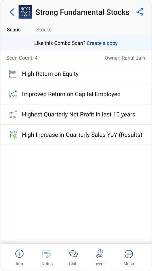
Task: Open Notes from the bottom navigation
Action: pos(47,256)
